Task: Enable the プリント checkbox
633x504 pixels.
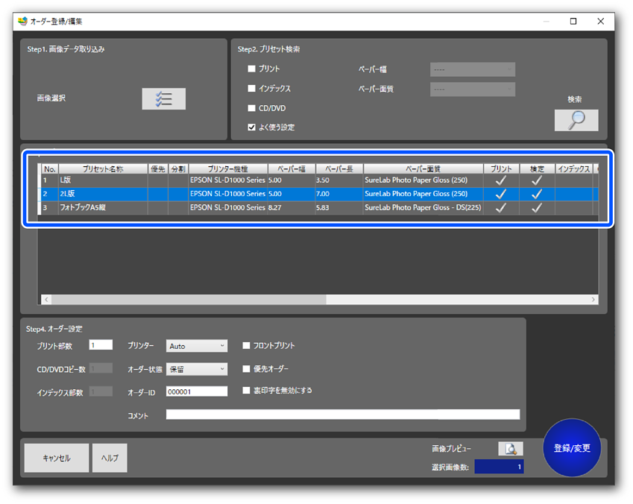Action: click(252, 69)
